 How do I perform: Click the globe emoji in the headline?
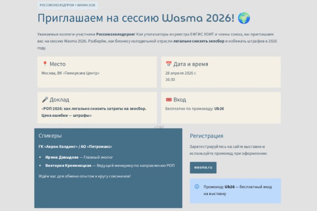244,18
